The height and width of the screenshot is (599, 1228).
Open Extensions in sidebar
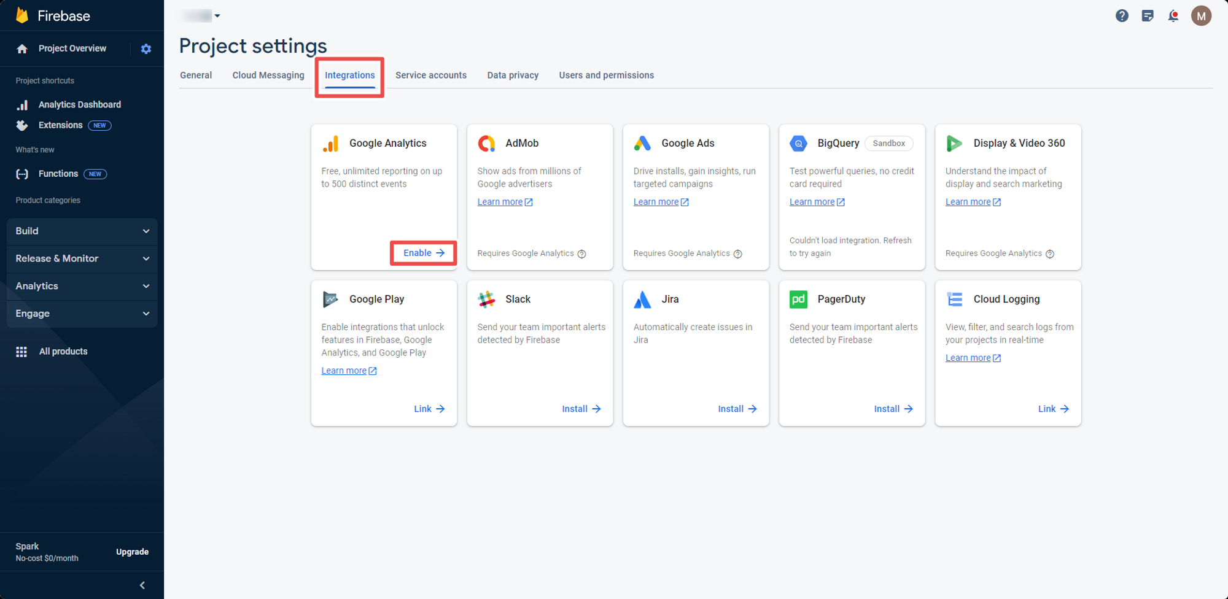(x=60, y=125)
